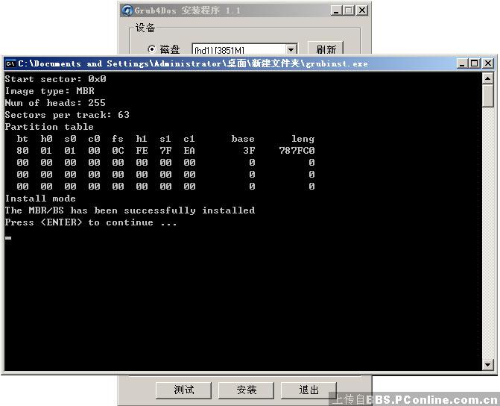The image size is (500, 406).
Task: Click the text 'Start sector: 0x0'
Action: (55, 79)
